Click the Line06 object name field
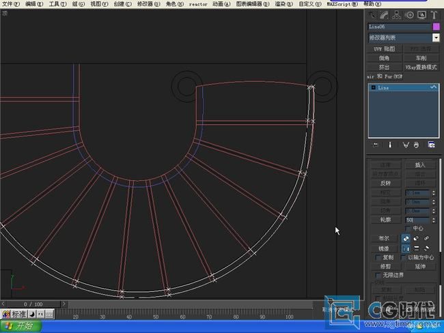444x333 pixels. (400, 27)
